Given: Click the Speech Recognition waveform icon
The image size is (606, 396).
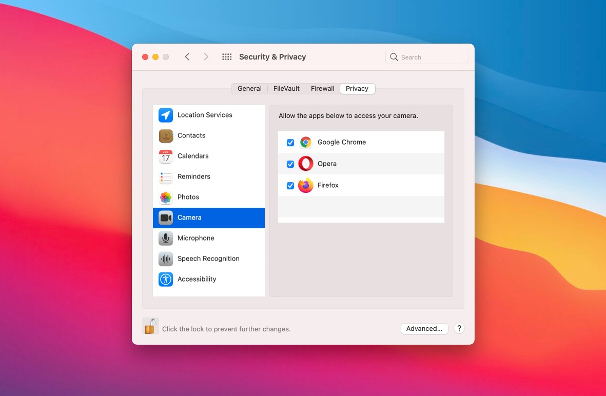Looking at the screenshot, I should (x=165, y=259).
